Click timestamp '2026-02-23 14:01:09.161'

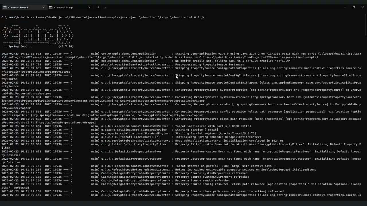click(x=21, y=166)
